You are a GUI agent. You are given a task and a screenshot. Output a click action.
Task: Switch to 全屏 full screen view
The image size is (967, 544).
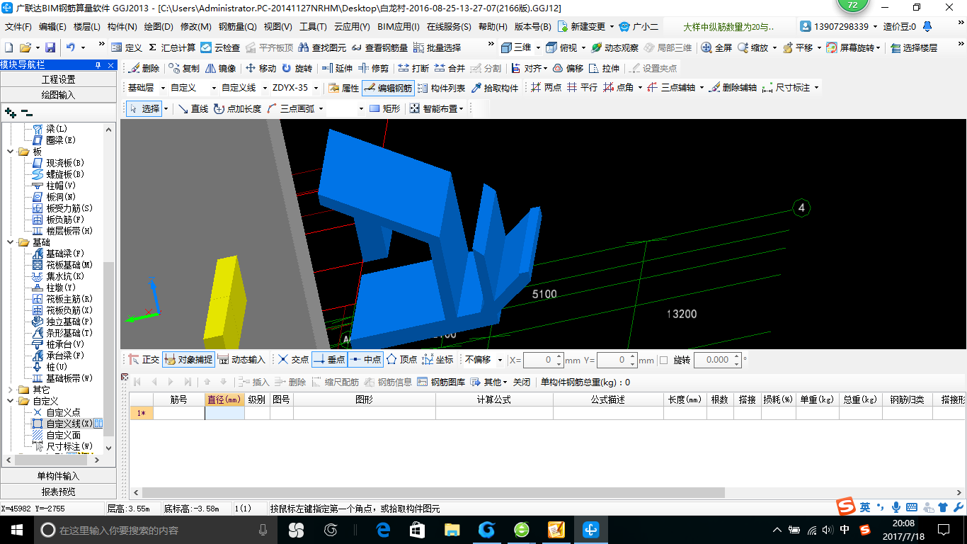pos(717,47)
